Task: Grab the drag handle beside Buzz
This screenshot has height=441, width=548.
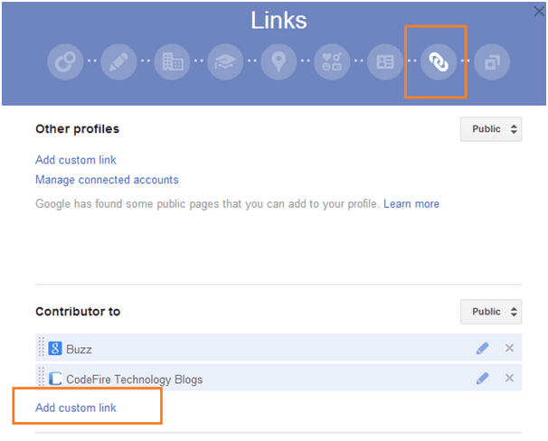Action: [42, 347]
